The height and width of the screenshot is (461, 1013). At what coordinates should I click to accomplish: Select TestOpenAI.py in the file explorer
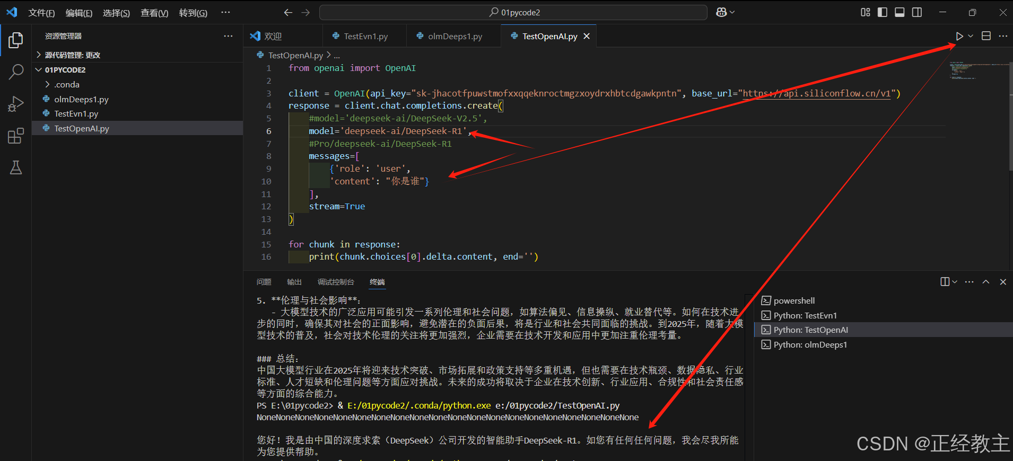coord(137,128)
